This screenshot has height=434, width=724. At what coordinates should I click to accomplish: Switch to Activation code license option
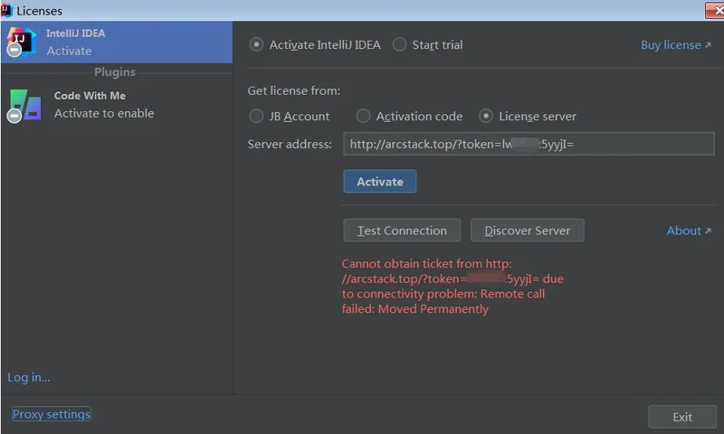(364, 116)
